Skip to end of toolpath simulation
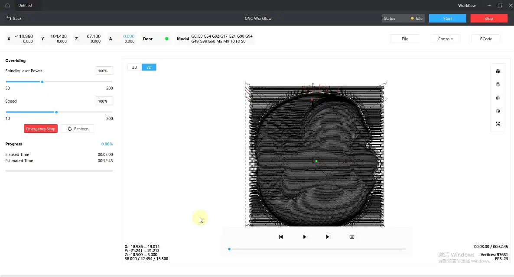The width and height of the screenshot is (514, 277). coord(328,237)
